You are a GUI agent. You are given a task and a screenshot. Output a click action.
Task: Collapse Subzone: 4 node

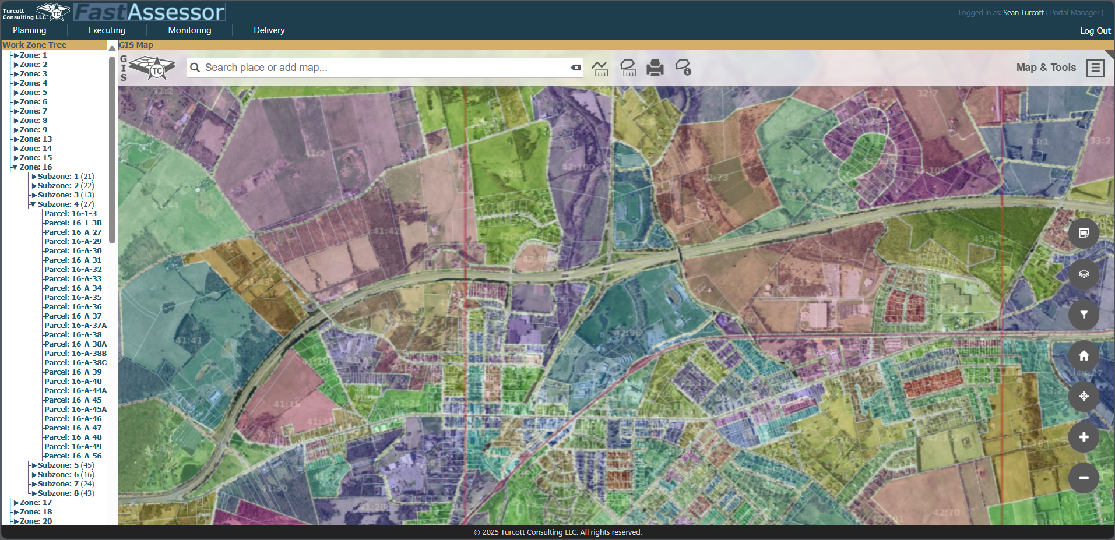click(x=33, y=204)
